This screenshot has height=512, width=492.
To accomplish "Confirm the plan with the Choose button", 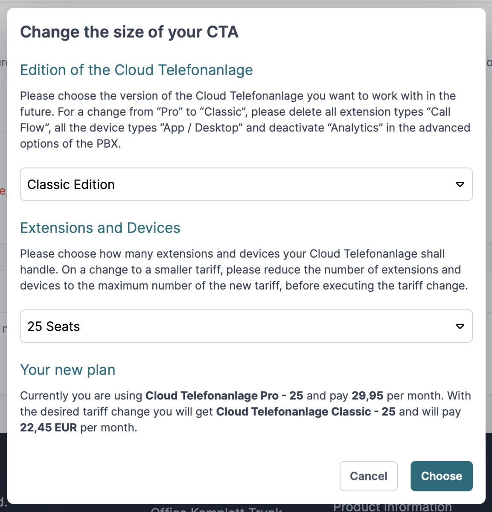I will click(442, 476).
